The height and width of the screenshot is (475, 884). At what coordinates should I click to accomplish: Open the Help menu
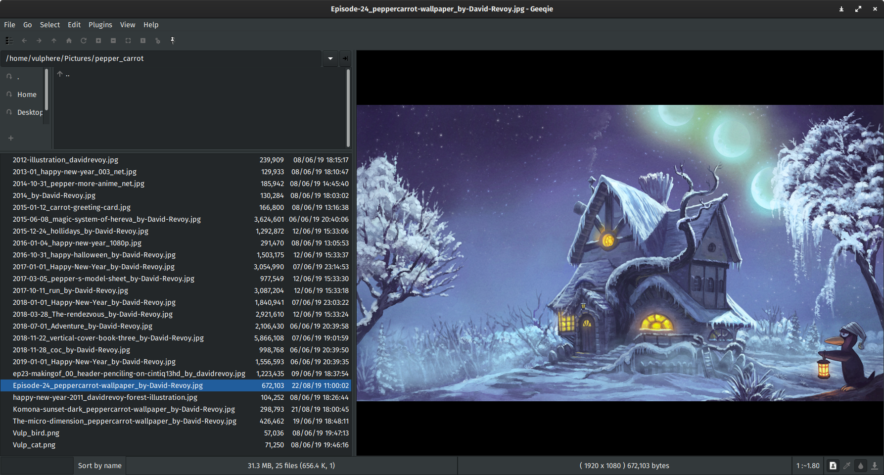[151, 25]
